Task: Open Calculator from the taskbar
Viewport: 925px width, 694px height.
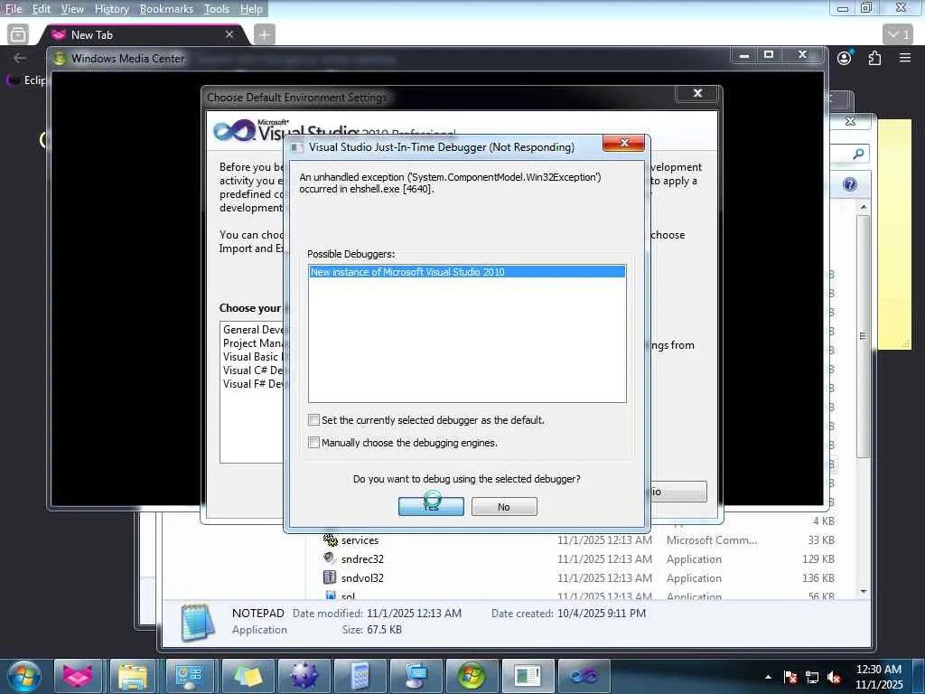Action: tap(360, 676)
